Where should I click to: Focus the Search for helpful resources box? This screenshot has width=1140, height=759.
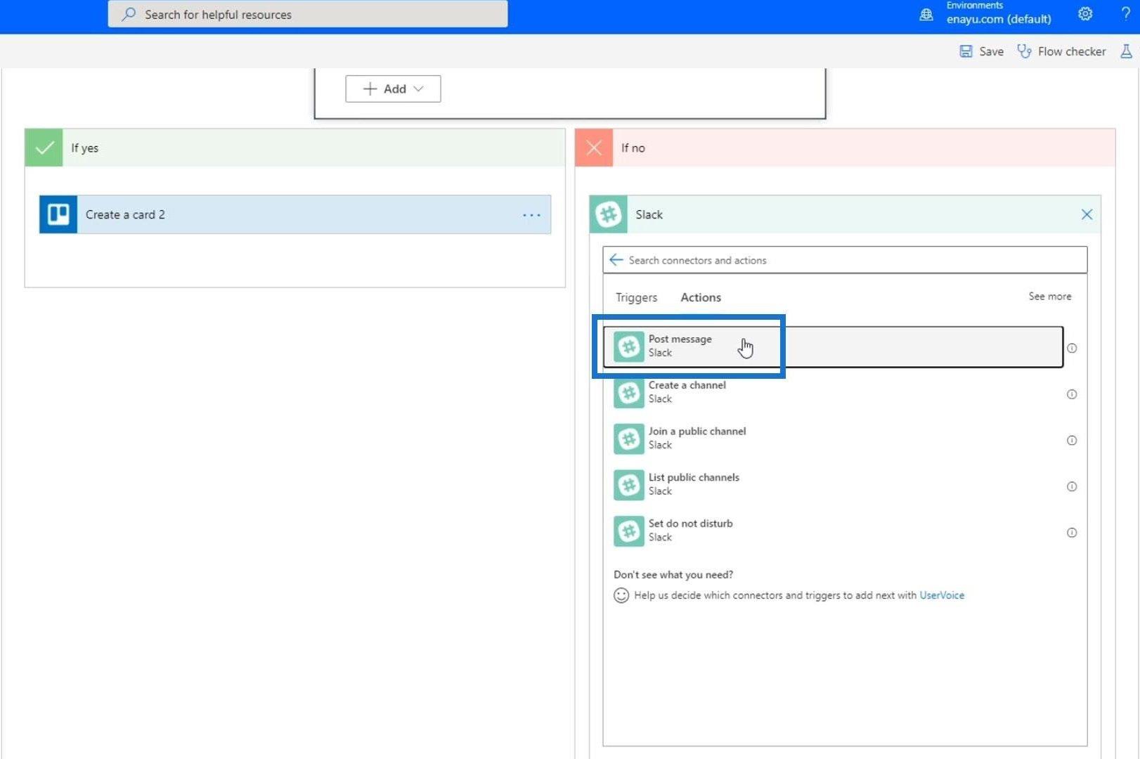pos(308,14)
